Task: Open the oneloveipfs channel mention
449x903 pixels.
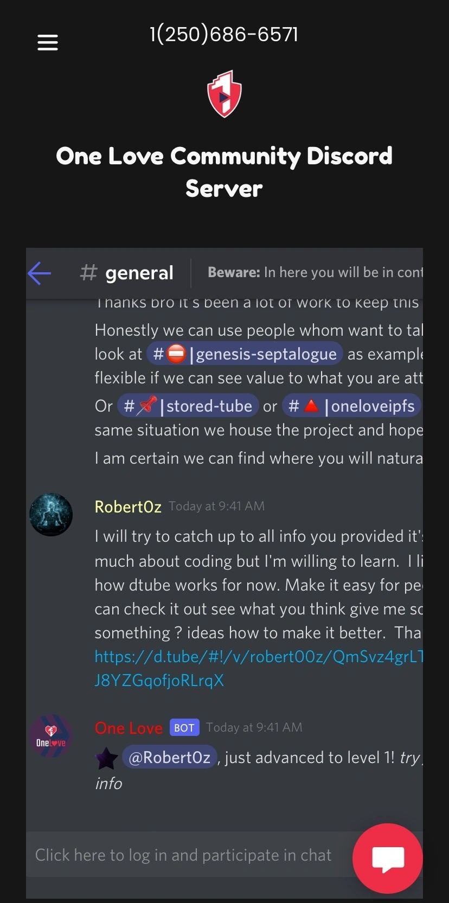Action: [x=351, y=406]
